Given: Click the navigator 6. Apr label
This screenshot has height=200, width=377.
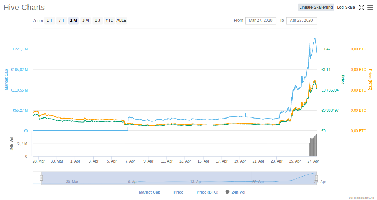Looking at the screenshot, I should pyautogui.click(x=133, y=182).
